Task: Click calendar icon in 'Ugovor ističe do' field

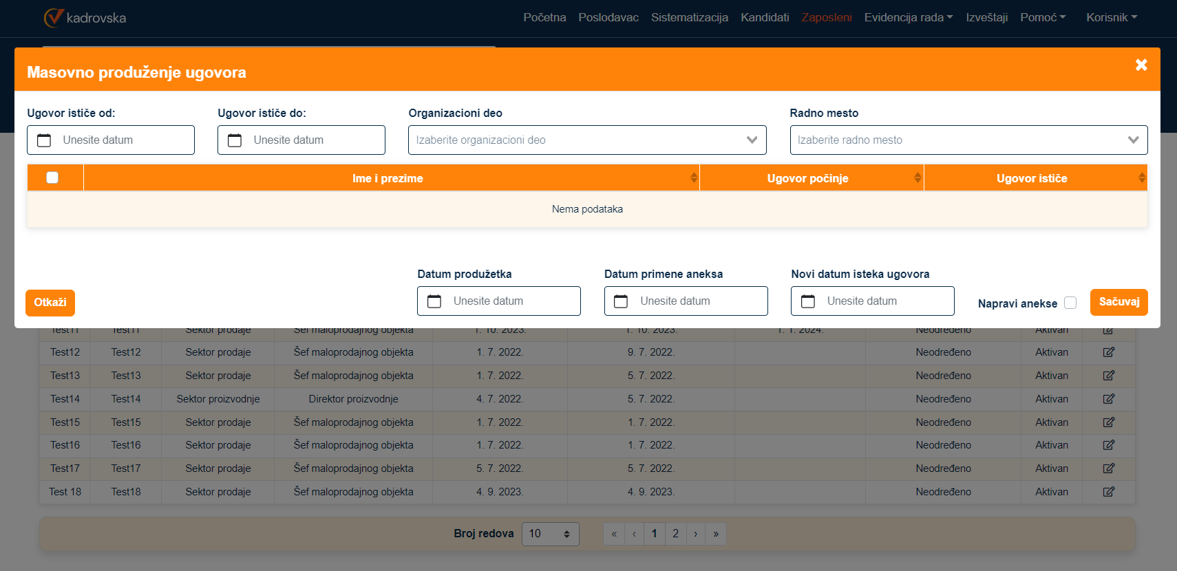Action: click(235, 140)
